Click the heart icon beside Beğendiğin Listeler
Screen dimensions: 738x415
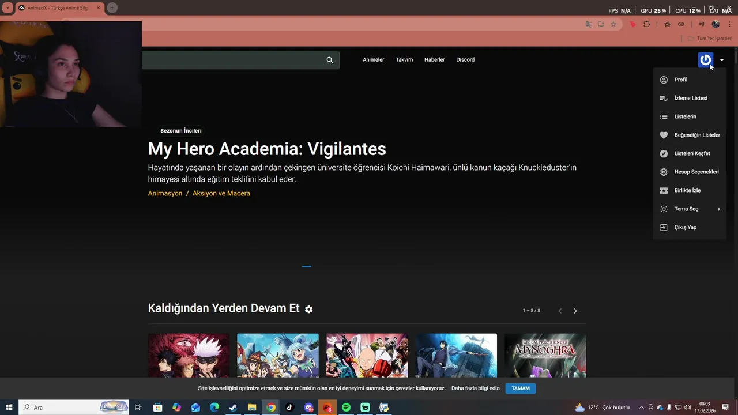click(x=664, y=135)
